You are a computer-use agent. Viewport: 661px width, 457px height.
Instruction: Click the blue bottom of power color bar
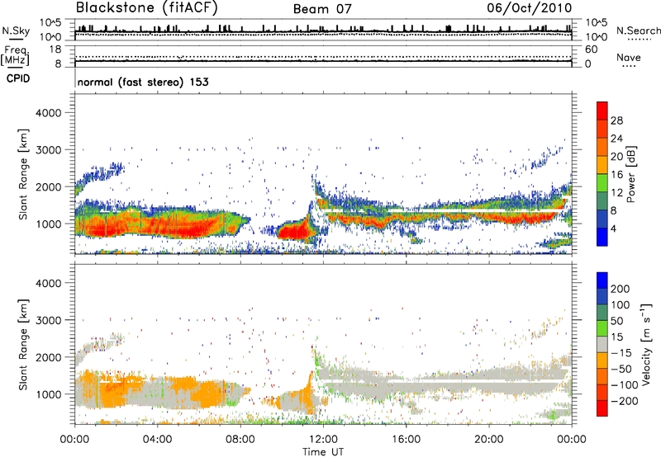[x=602, y=237]
